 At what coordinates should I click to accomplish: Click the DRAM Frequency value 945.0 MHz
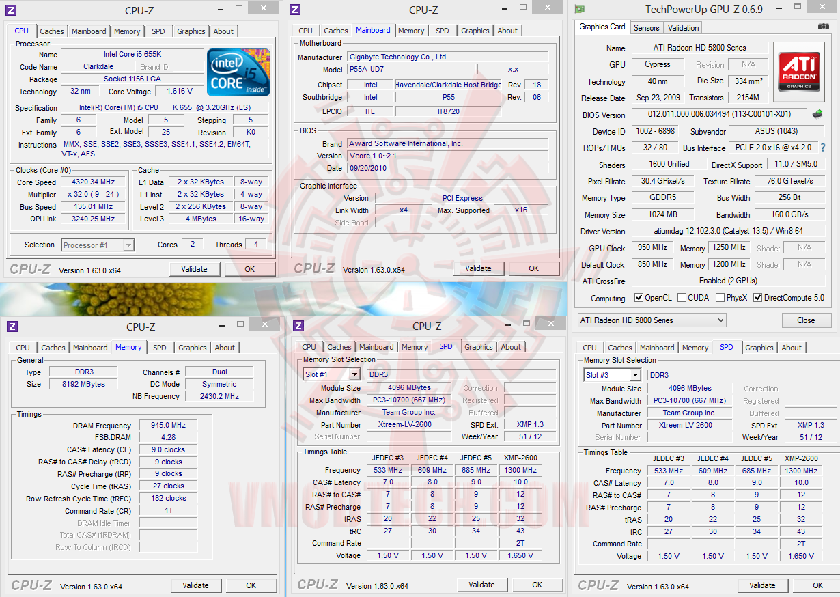coord(168,425)
